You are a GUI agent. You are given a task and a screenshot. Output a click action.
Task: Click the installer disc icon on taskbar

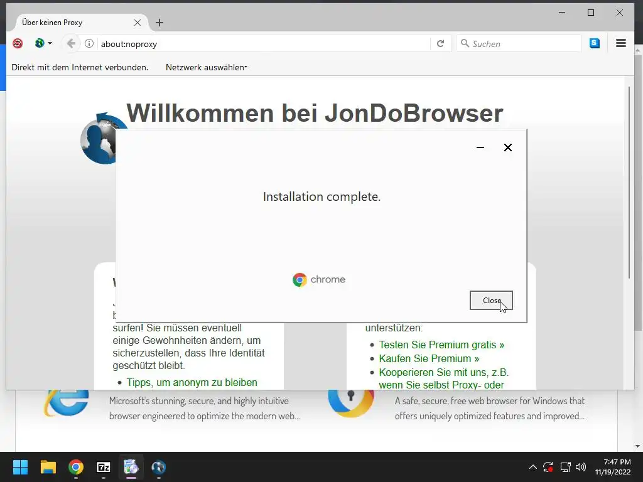click(131, 467)
